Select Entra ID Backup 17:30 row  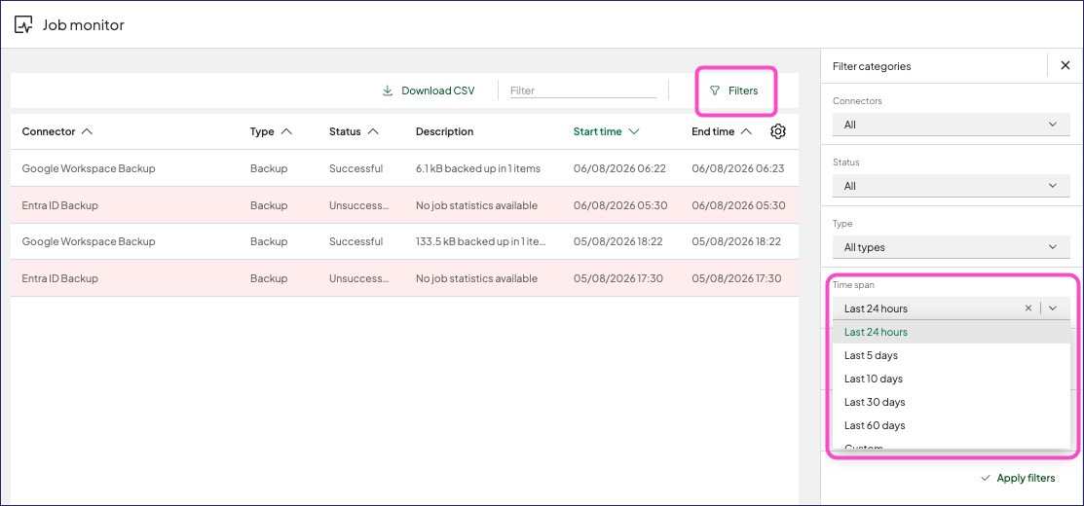coord(404,278)
